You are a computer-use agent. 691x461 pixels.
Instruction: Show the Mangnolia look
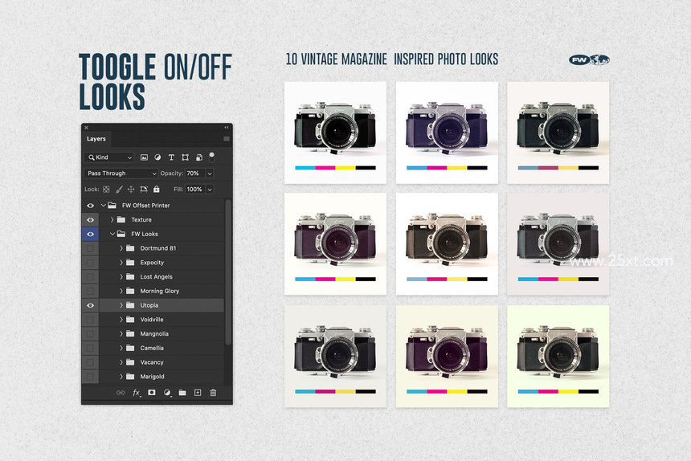[x=90, y=334]
